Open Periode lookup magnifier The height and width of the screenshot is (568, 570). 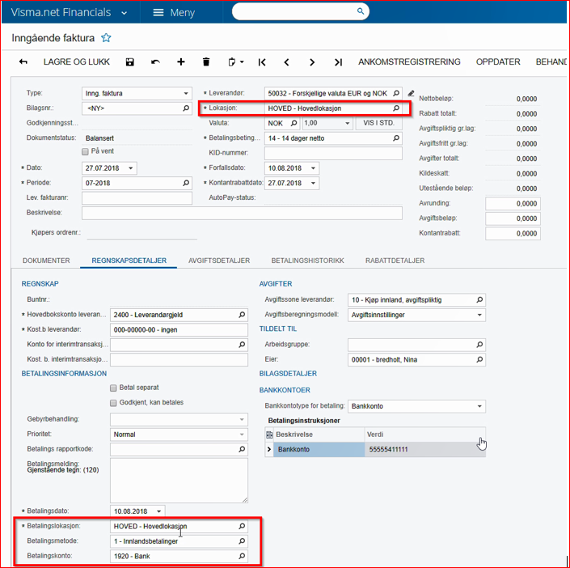[186, 183]
